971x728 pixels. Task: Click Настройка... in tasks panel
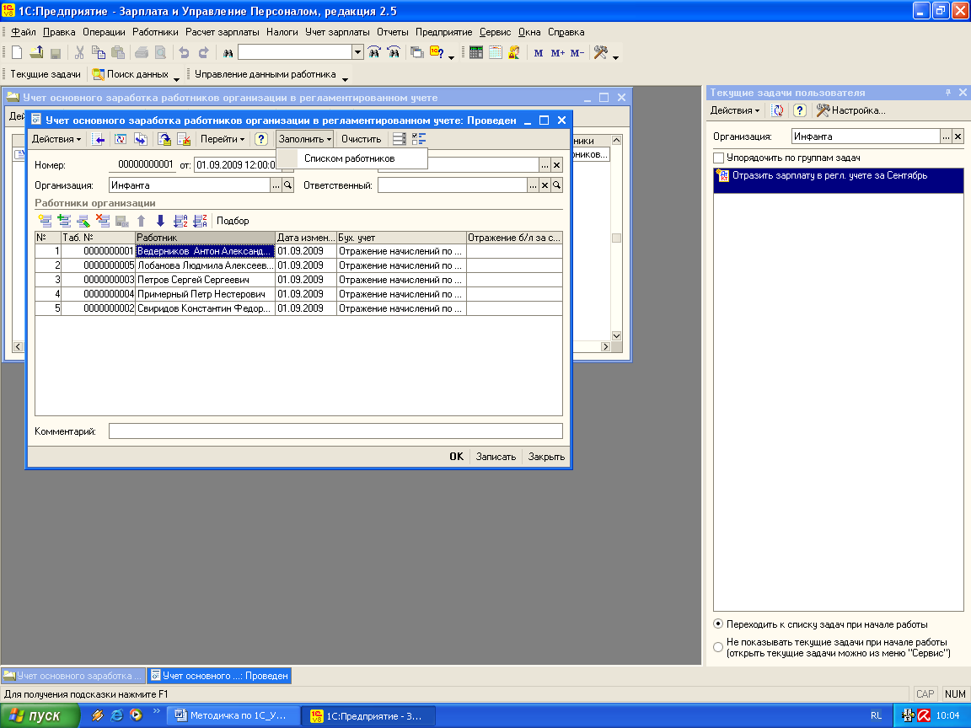tap(851, 111)
